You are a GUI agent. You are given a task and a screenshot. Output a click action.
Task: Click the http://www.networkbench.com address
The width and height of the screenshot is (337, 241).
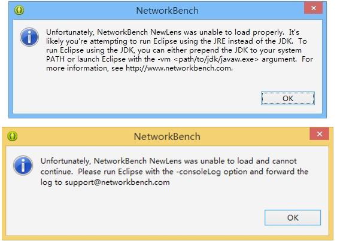(178, 68)
